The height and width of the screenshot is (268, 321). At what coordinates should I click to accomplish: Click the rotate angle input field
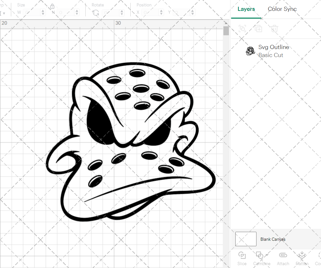click(111, 13)
